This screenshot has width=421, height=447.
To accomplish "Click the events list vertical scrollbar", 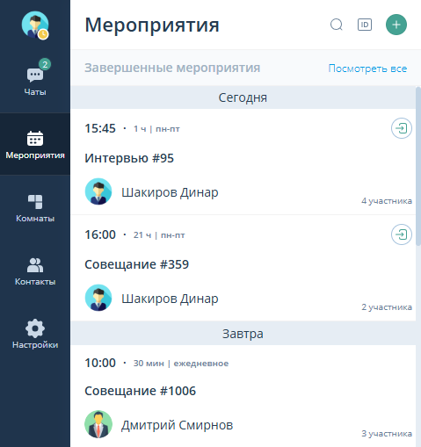I will (x=418, y=166).
